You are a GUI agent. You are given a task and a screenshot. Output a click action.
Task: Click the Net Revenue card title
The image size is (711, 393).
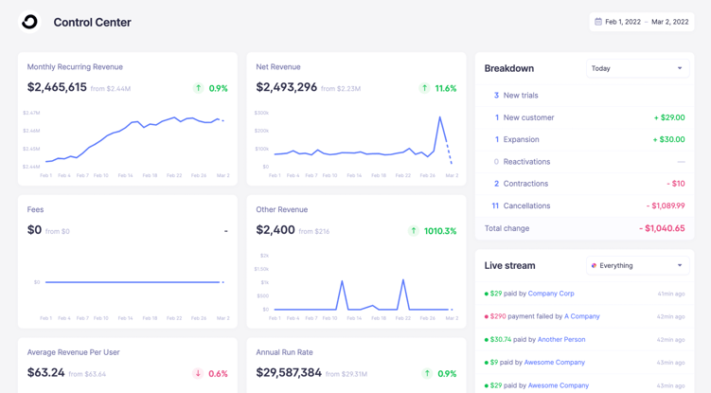point(278,66)
